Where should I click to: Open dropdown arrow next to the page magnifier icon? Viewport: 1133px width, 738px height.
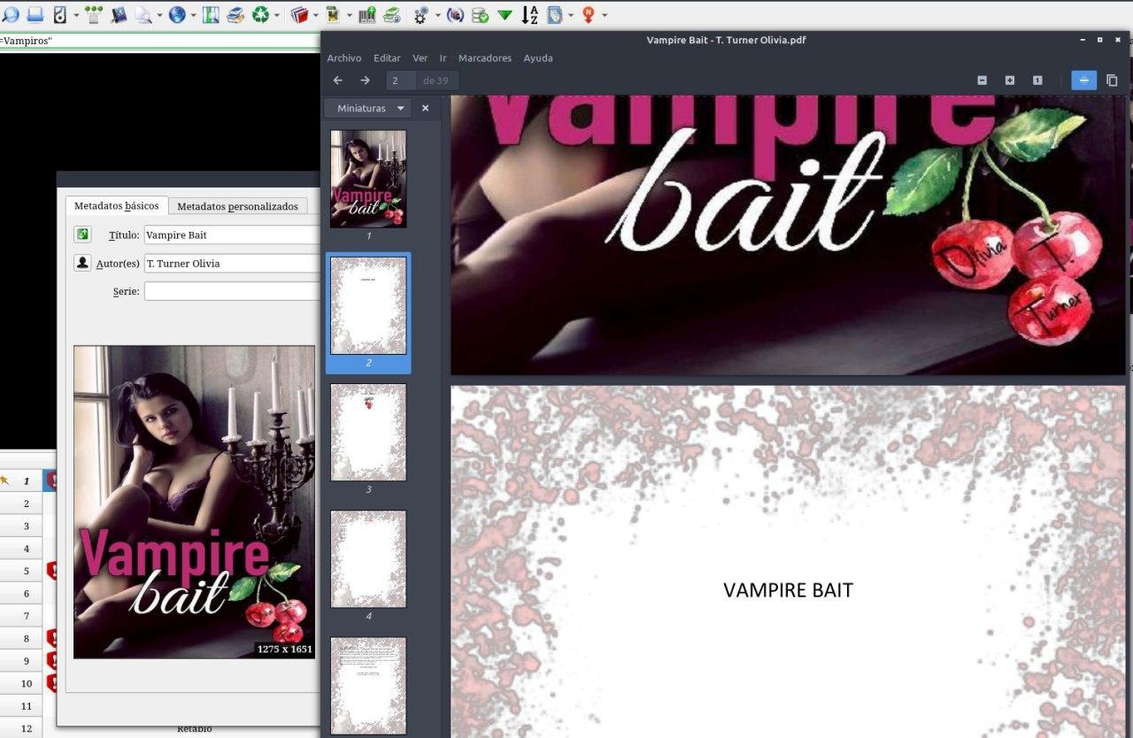(x=160, y=15)
